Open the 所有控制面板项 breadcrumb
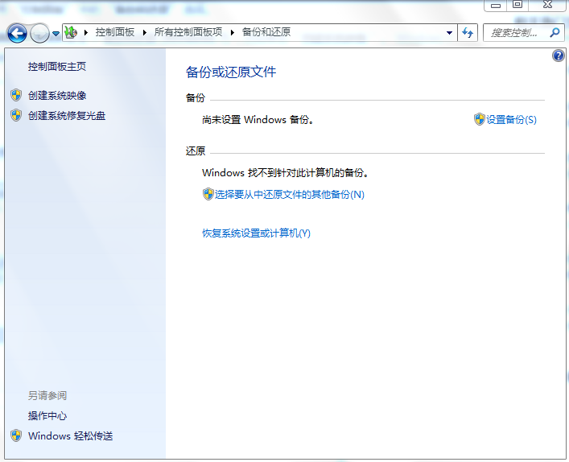Image resolution: width=569 pixels, height=462 pixels. [188, 32]
